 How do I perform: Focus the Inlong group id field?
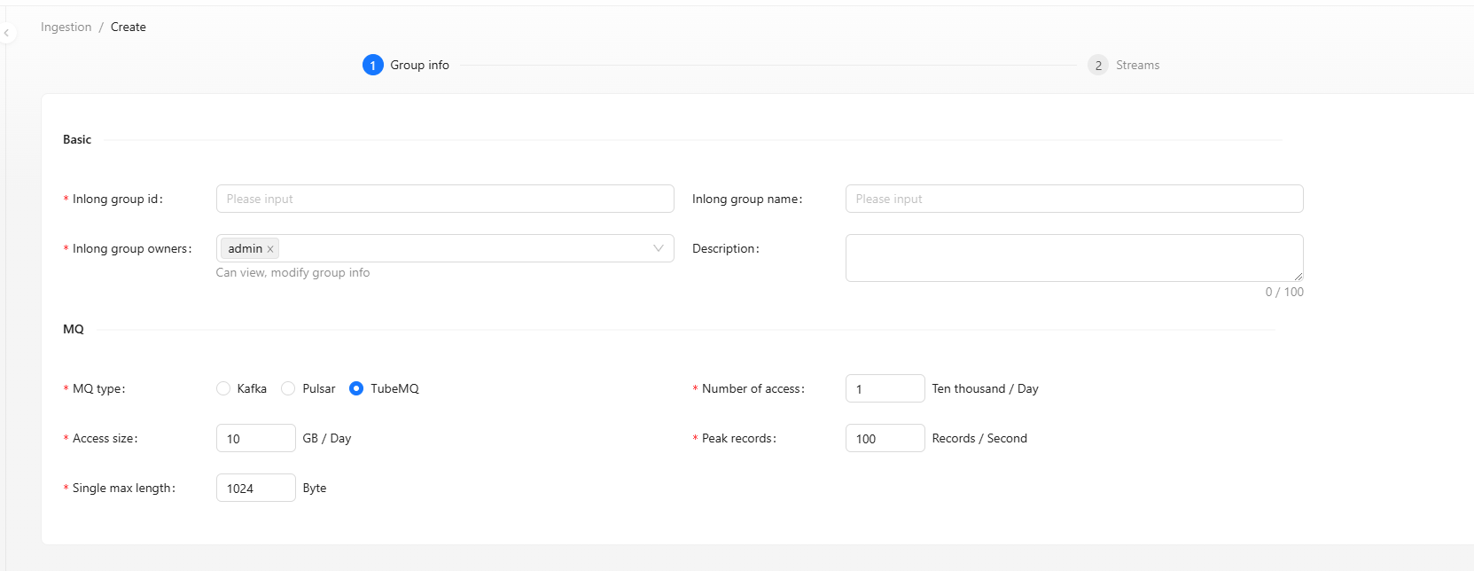coord(445,199)
